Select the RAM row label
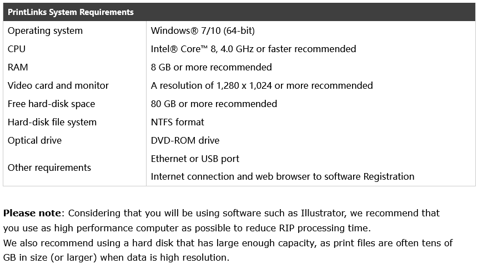 click(x=18, y=67)
